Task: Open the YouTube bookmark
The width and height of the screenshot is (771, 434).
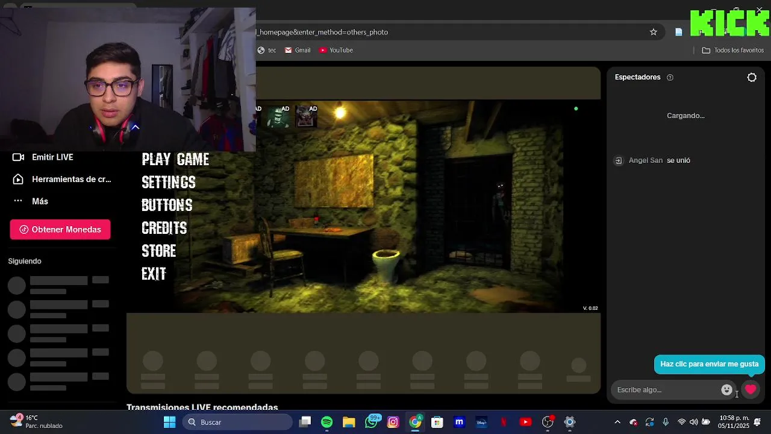Action: pos(336,50)
